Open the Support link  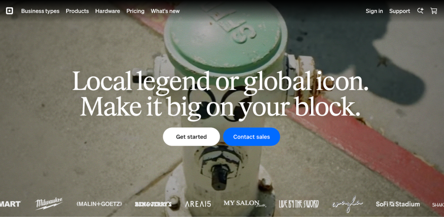click(399, 11)
